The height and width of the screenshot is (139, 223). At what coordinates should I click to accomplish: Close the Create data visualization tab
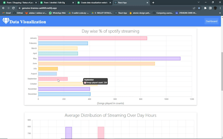click(110, 3)
